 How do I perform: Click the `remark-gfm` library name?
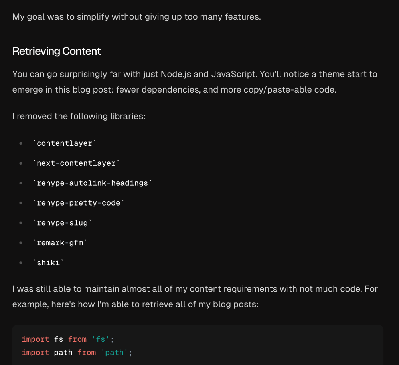pos(60,243)
